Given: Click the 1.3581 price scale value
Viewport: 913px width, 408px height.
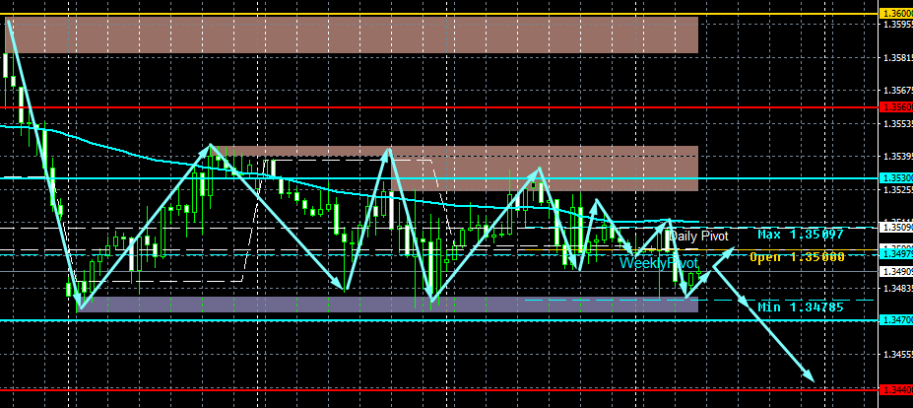Looking at the screenshot, I should pos(897,58).
